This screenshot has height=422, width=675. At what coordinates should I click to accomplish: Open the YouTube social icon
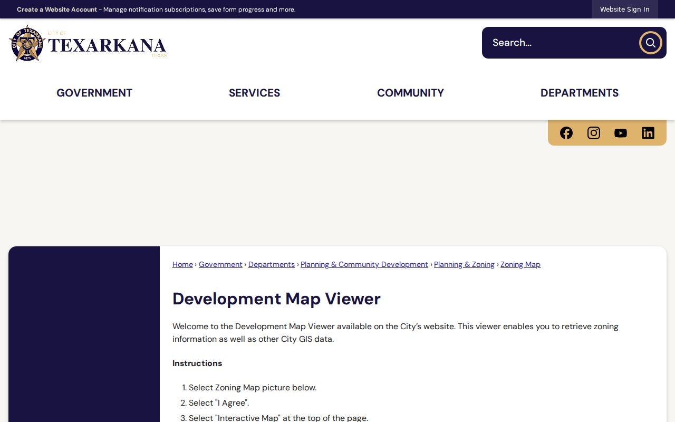click(x=621, y=133)
